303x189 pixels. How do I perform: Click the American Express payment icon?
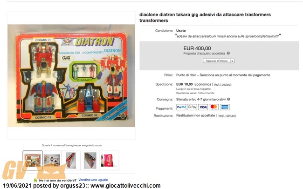pos(225,107)
